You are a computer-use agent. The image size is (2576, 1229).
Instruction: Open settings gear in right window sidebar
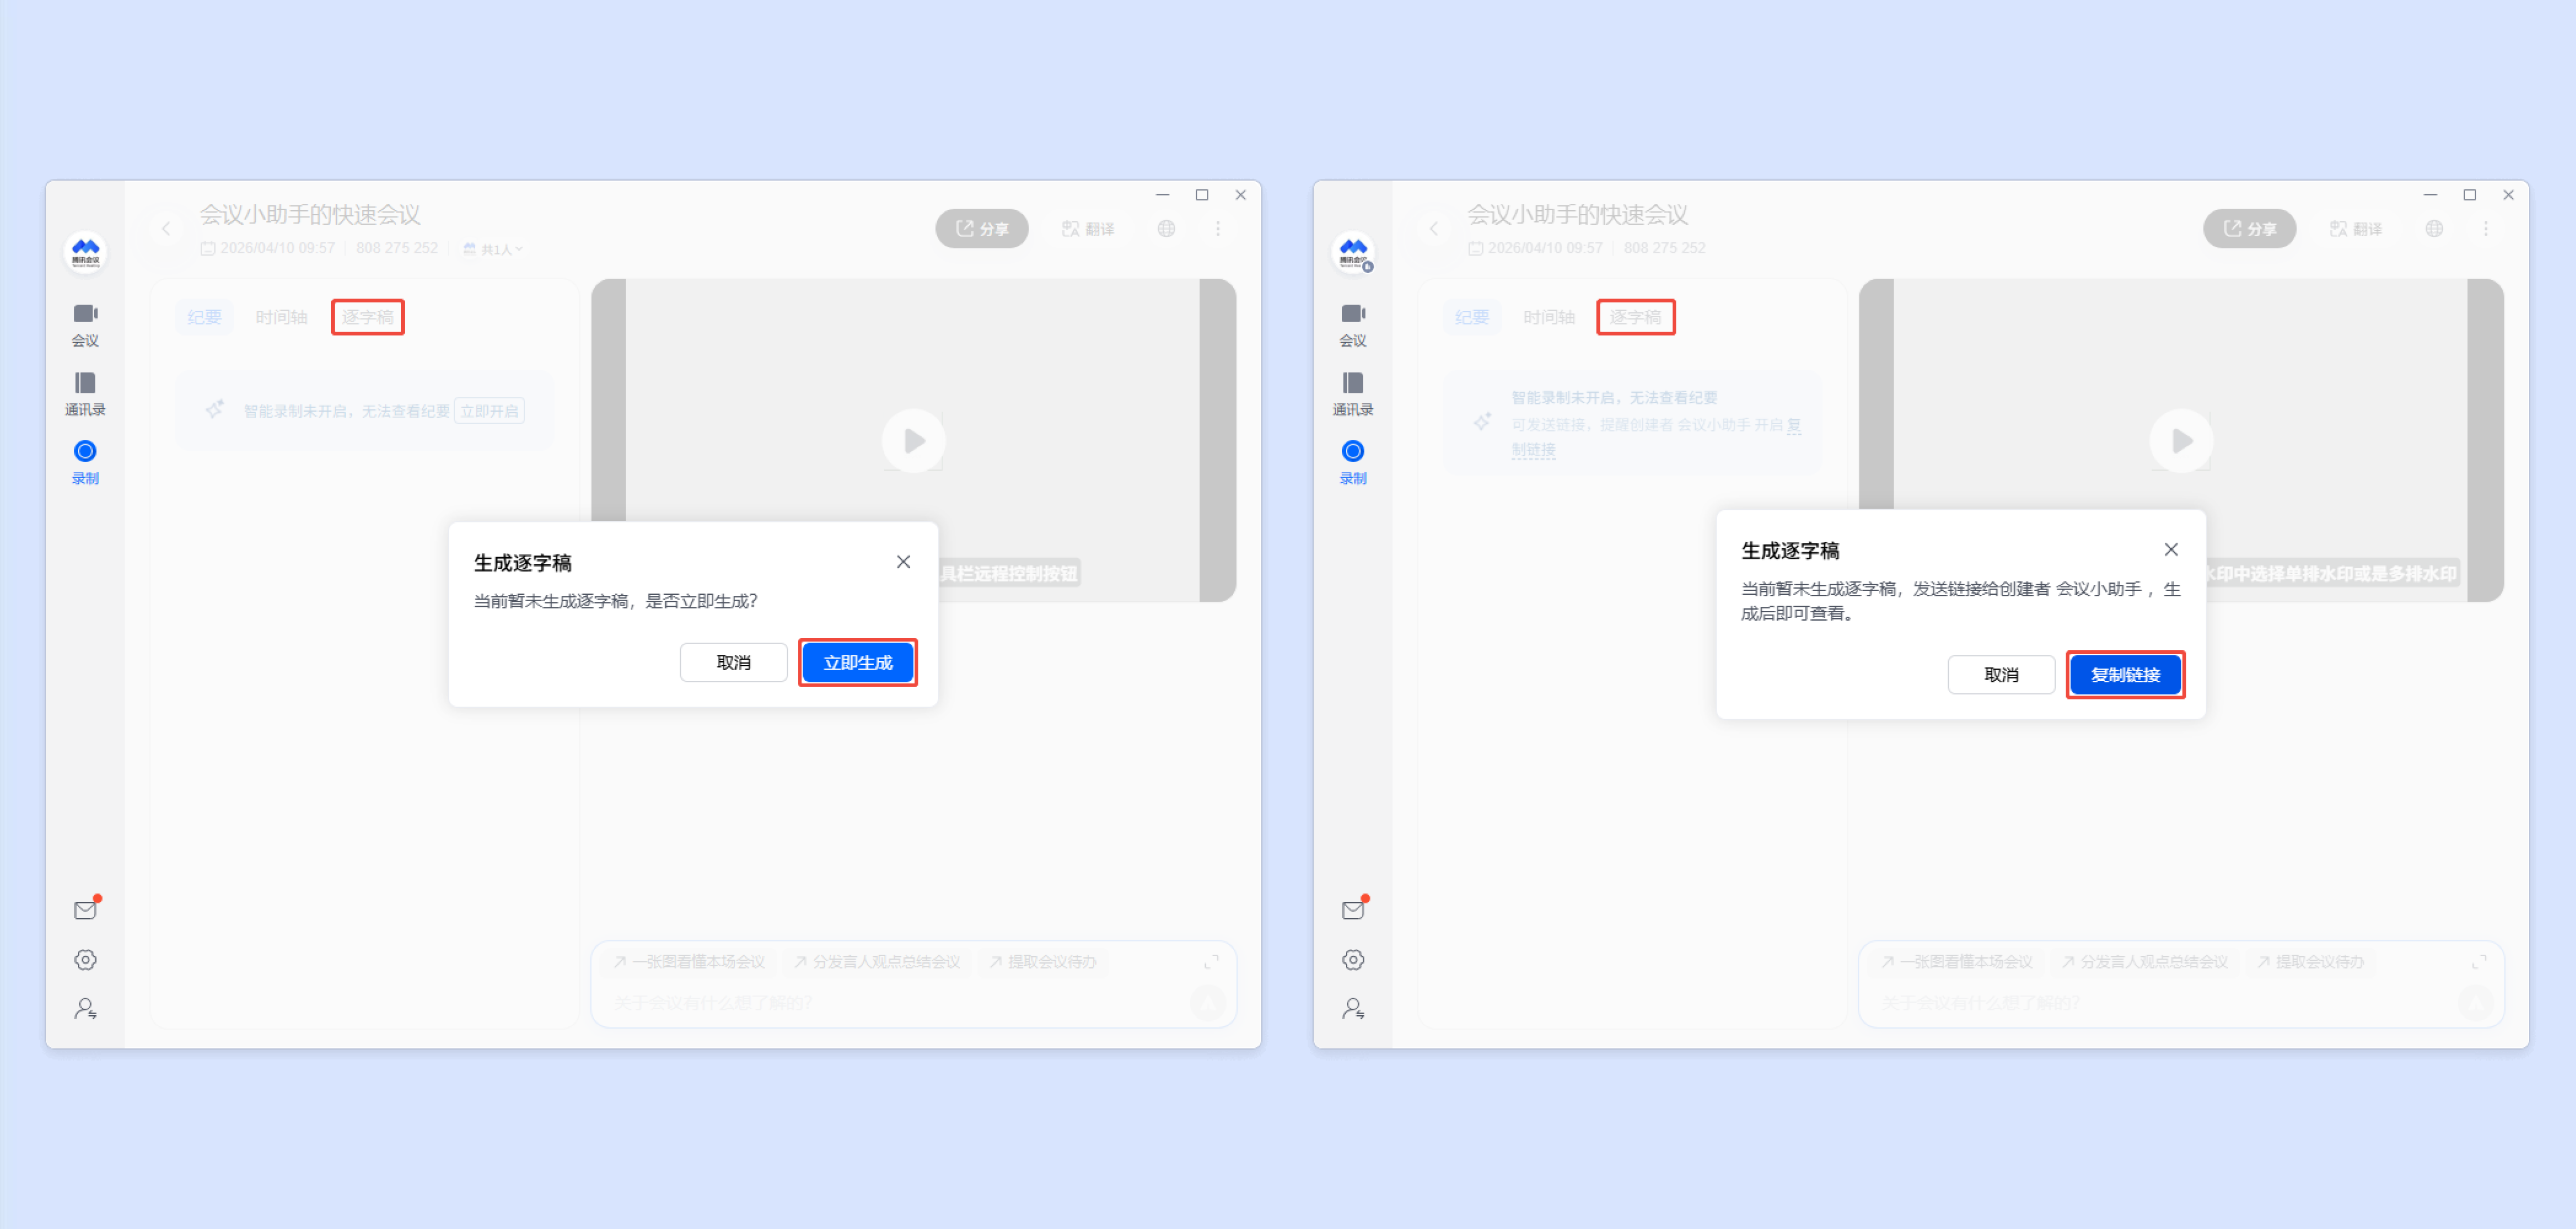1354,959
